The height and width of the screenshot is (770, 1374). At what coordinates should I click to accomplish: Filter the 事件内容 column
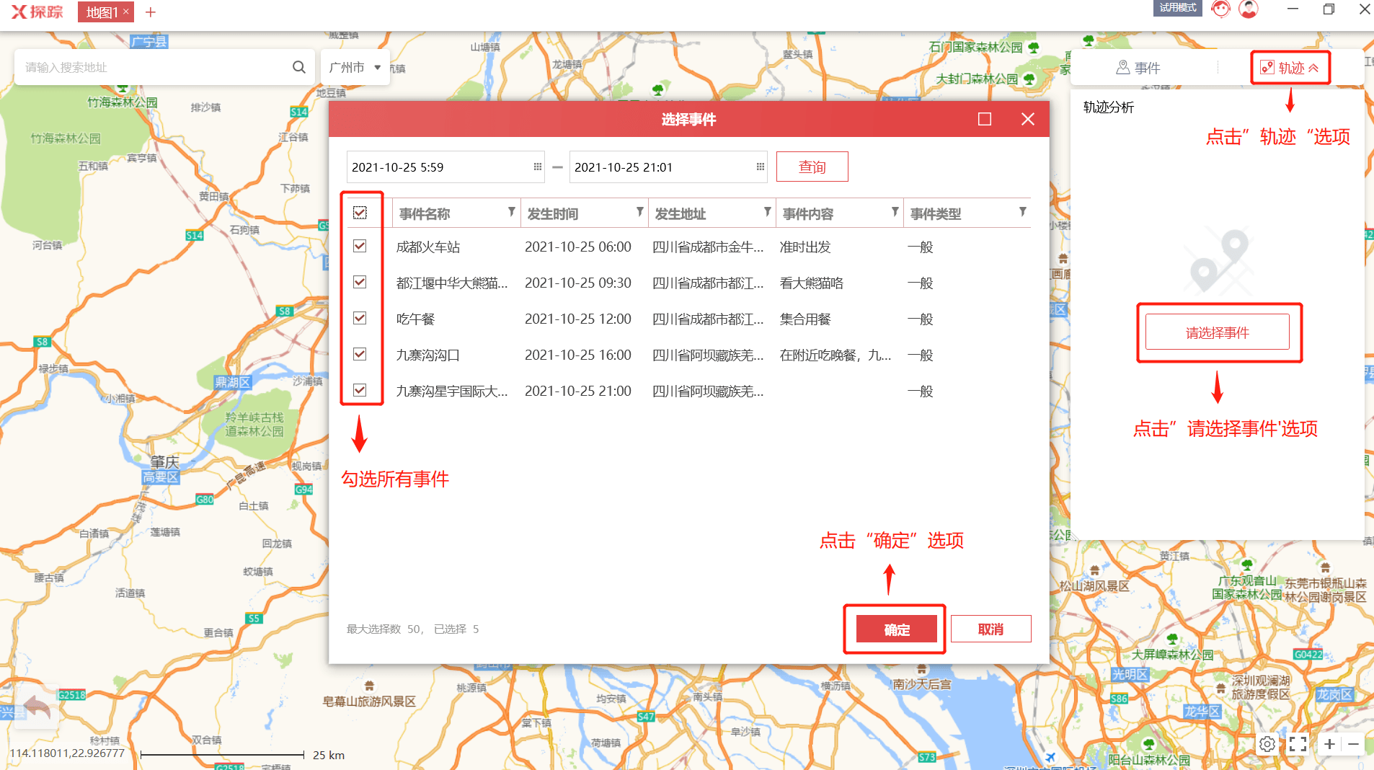[895, 212]
